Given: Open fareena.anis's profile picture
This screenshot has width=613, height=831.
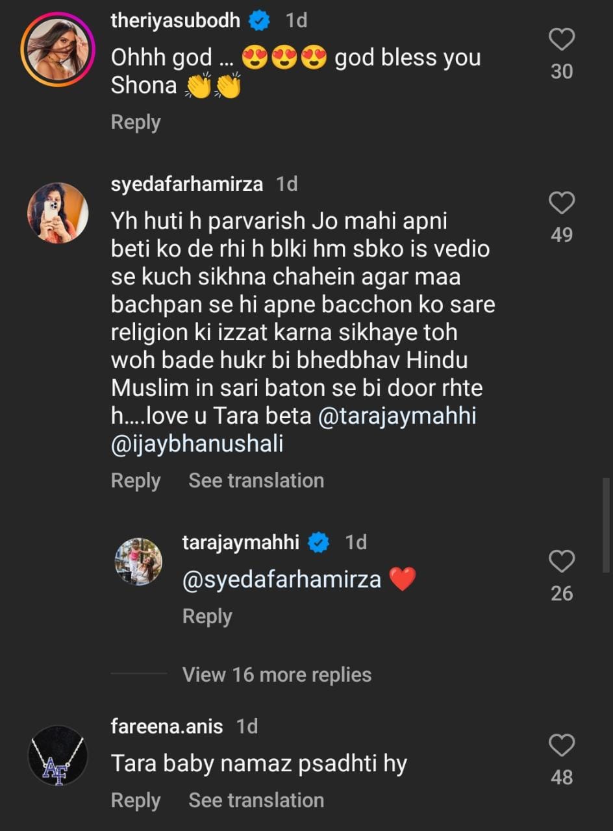Looking at the screenshot, I should [58, 755].
